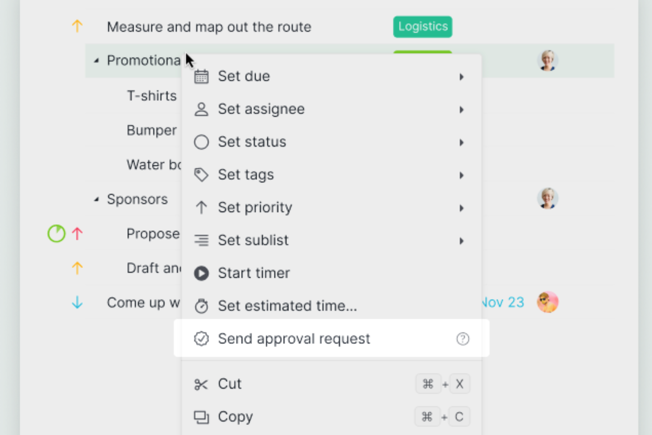
Task: Click the Nov 23 due date
Action: (503, 302)
